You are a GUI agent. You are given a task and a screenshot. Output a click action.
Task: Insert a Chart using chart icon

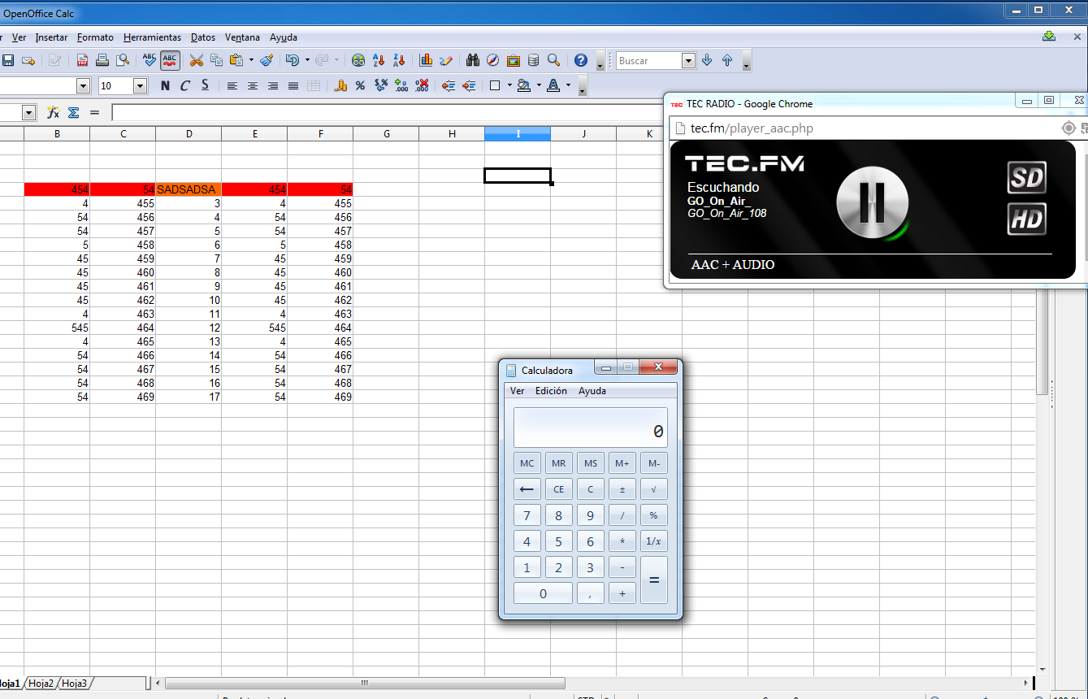point(426,60)
